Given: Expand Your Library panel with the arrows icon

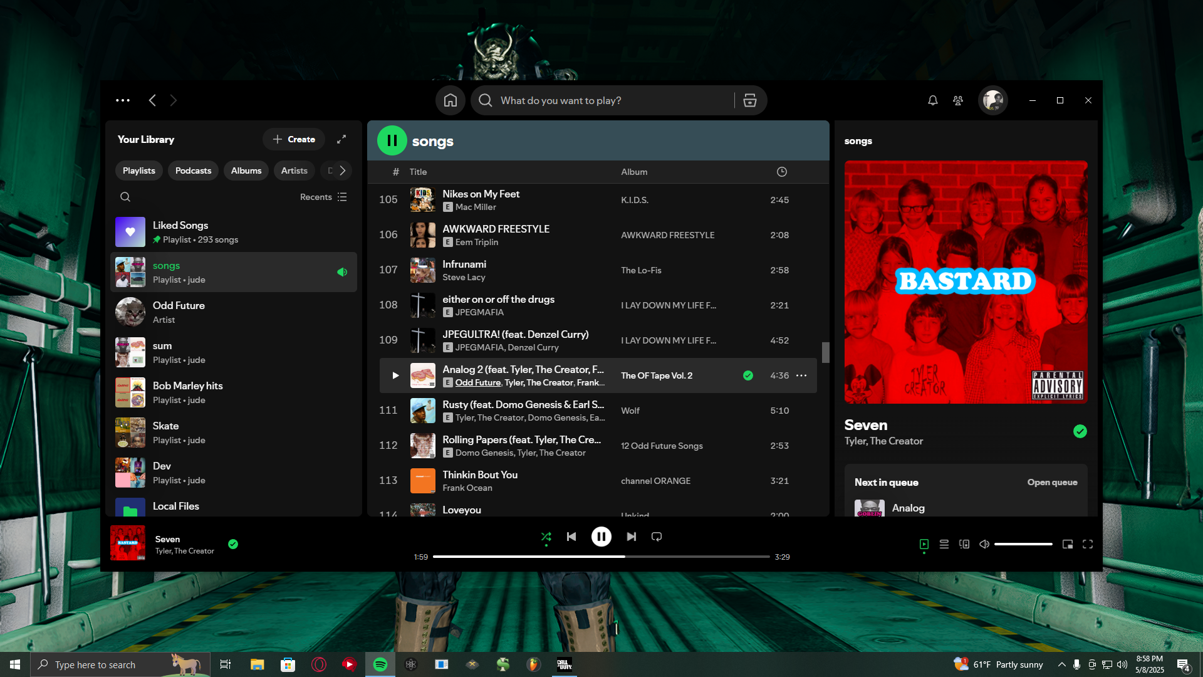Looking at the screenshot, I should [341, 139].
